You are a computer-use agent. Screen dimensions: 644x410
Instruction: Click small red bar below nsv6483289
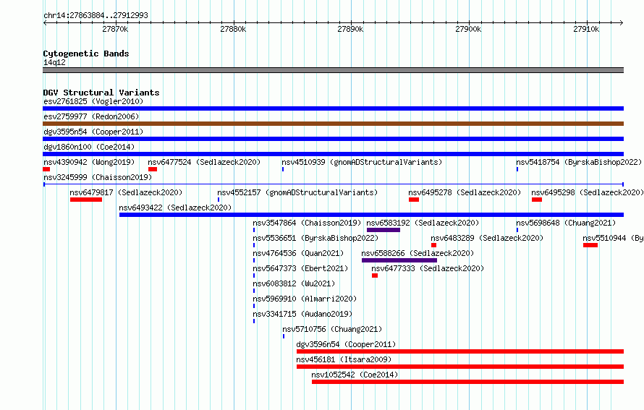tap(433, 245)
